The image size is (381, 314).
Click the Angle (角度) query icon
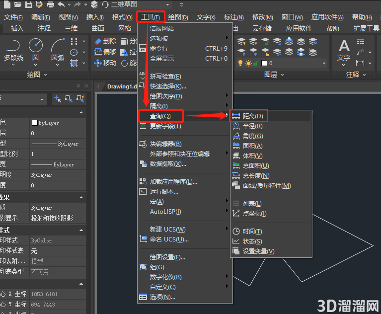[x=236, y=136]
